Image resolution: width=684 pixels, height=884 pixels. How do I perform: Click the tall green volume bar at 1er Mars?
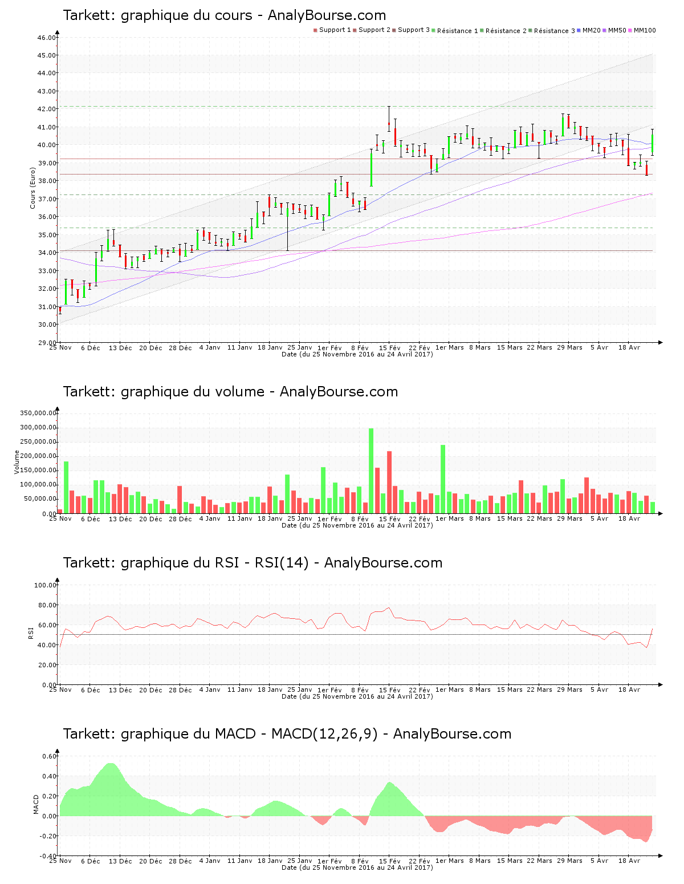(x=443, y=479)
